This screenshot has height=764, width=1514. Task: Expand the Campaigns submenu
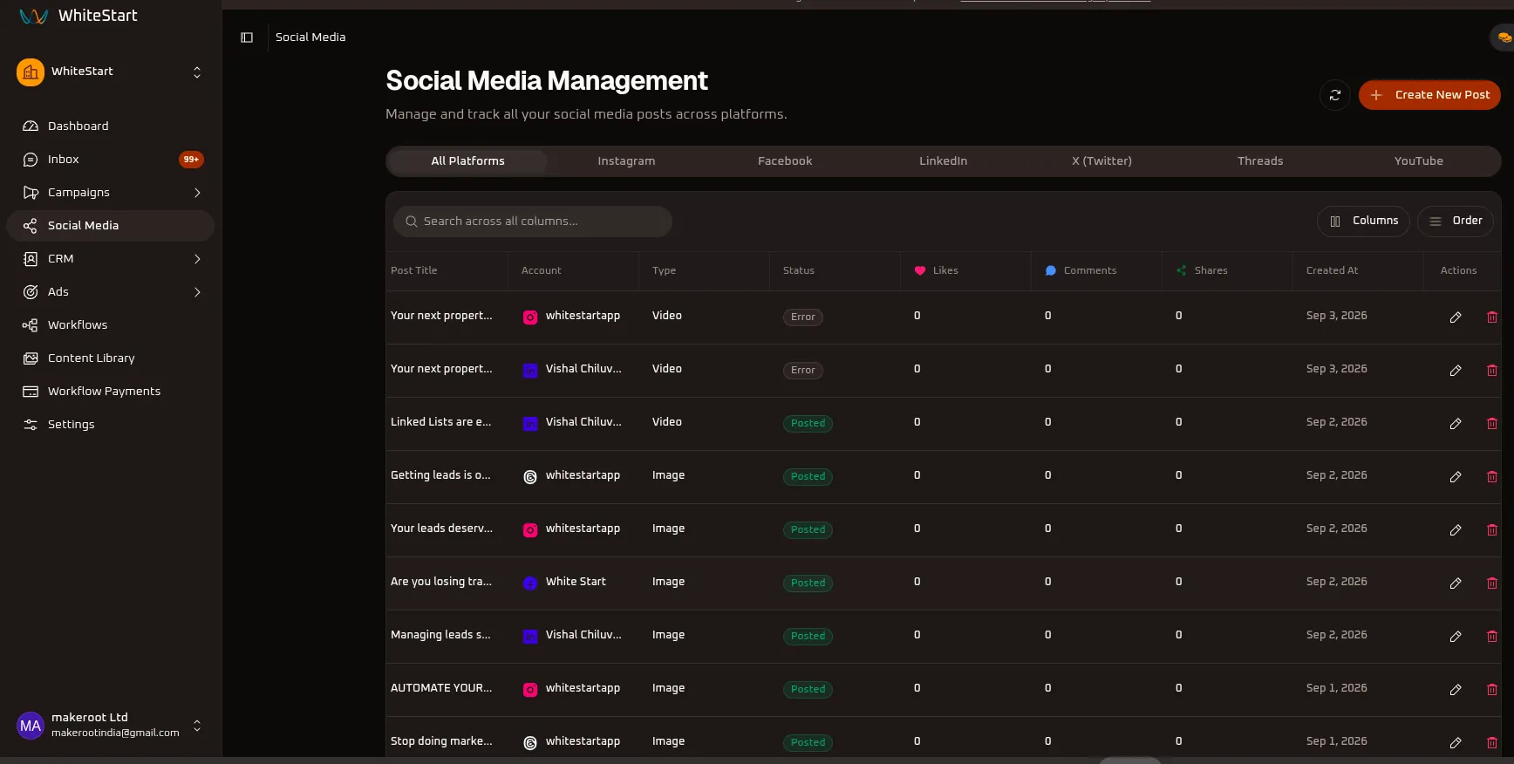click(x=197, y=193)
